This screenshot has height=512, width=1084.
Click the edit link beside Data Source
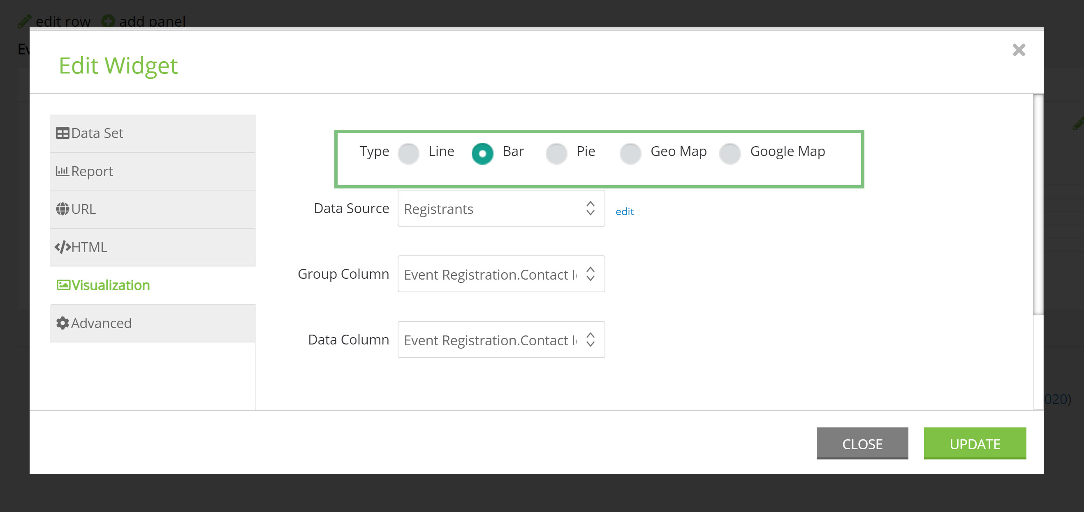tap(625, 211)
